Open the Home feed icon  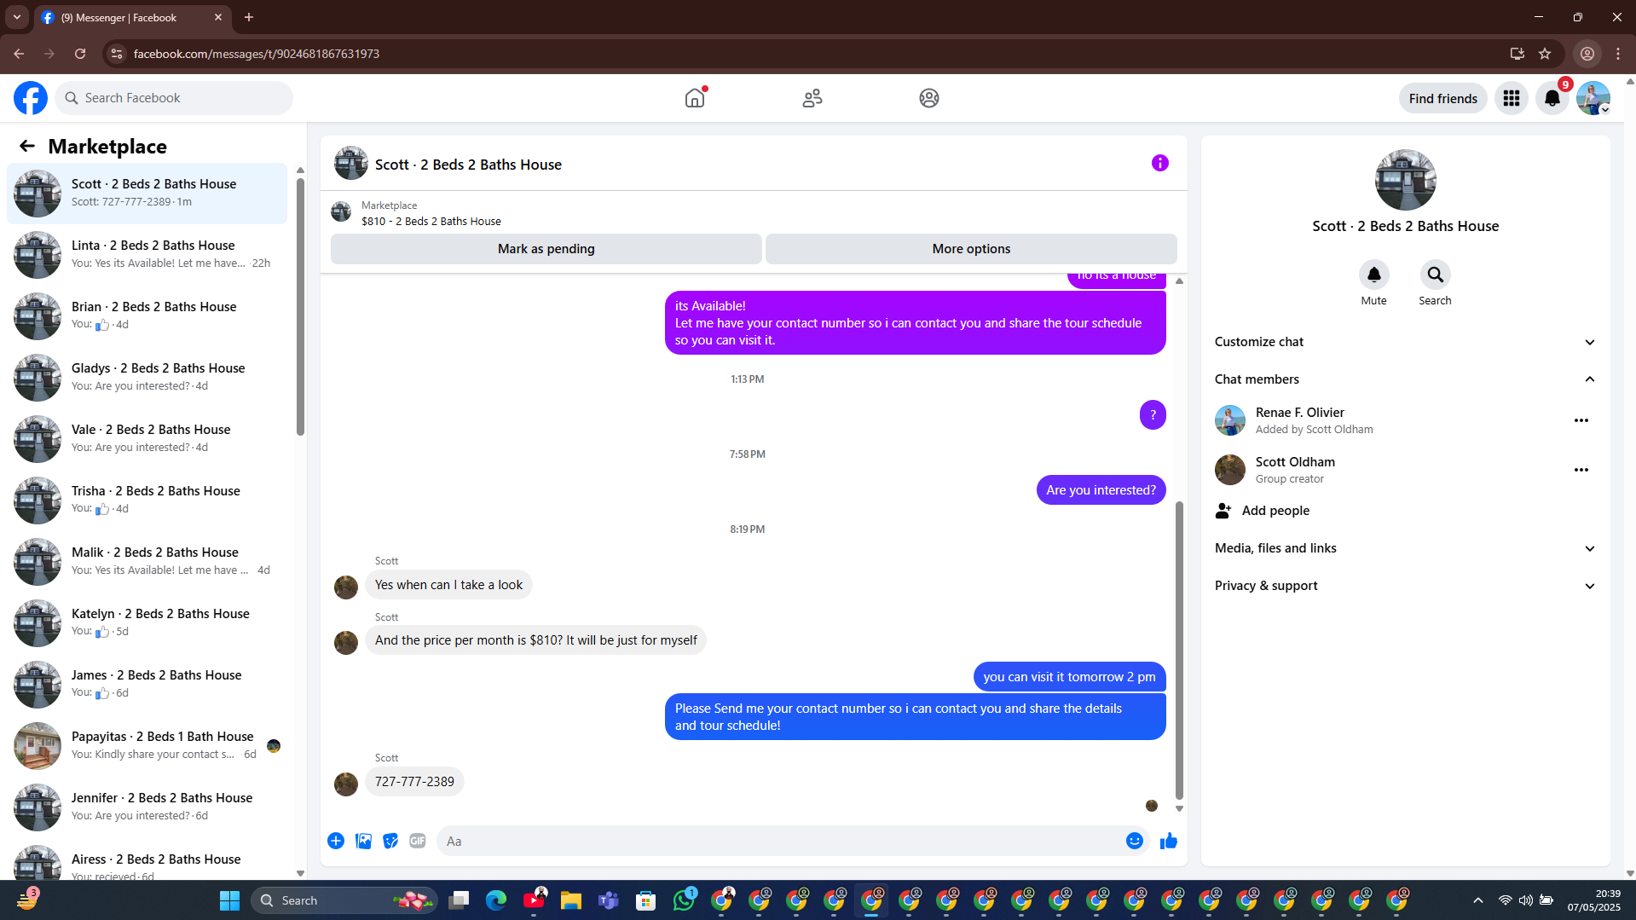695,98
